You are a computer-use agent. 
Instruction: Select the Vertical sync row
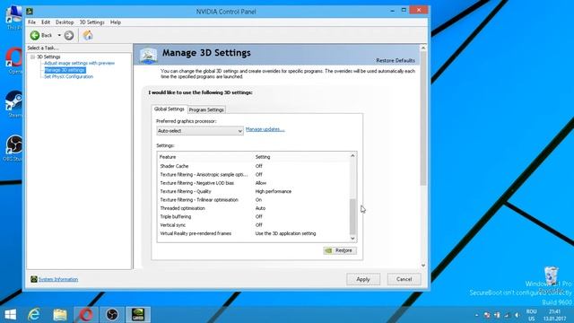[x=253, y=225]
